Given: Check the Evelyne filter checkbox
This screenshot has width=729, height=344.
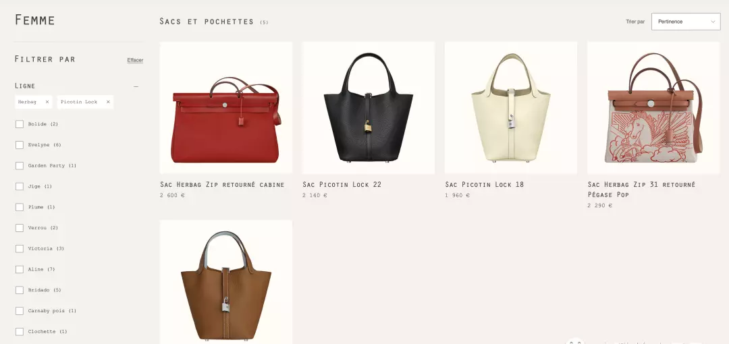Looking at the screenshot, I should point(20,145).
